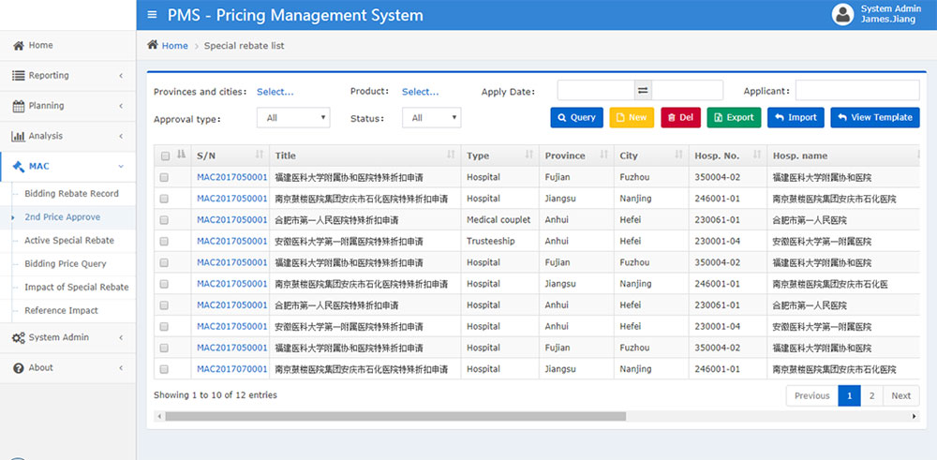Expand the Planning menu chevron
This screenshot has height=460, width=937.
[121, 106]
